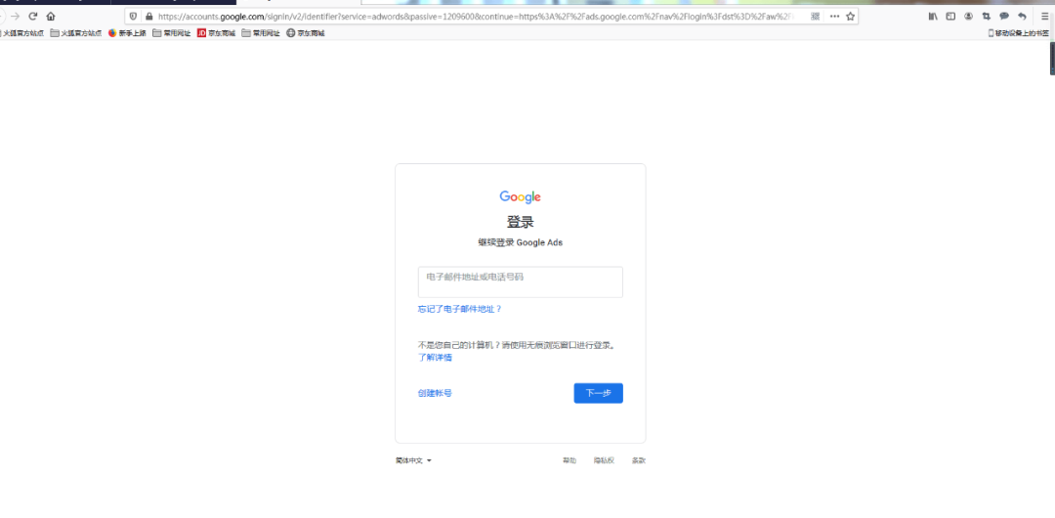Screen dimensions: 1055x518
Task: Bookmark this page with the star icon
Action: tap(850, 17)
